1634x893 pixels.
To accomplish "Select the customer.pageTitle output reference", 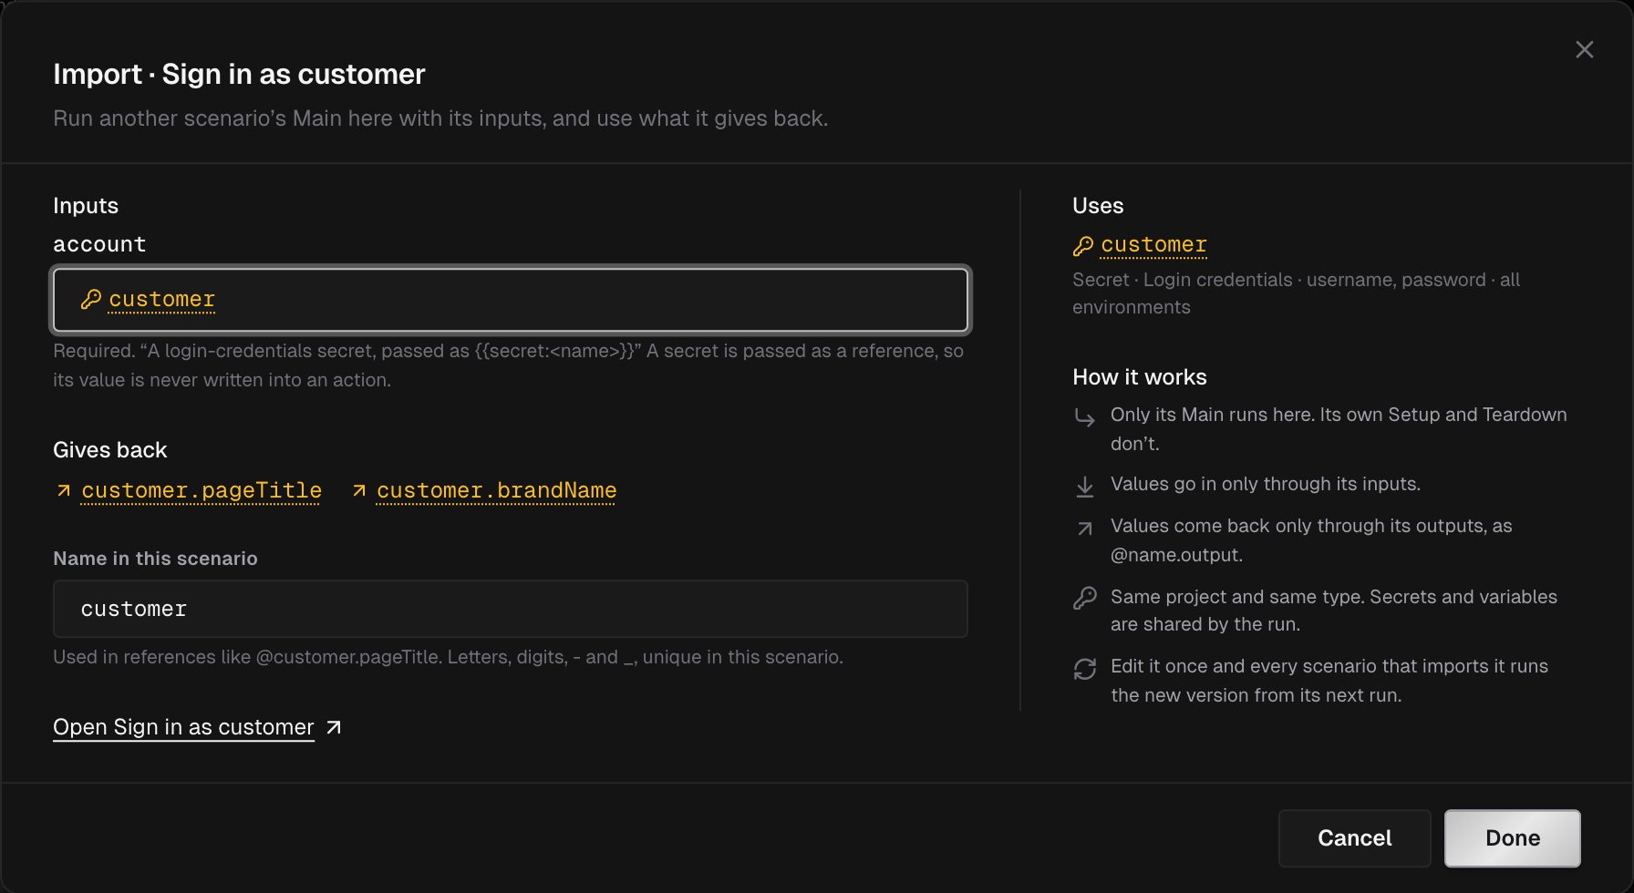I will (x=202, y=490).
